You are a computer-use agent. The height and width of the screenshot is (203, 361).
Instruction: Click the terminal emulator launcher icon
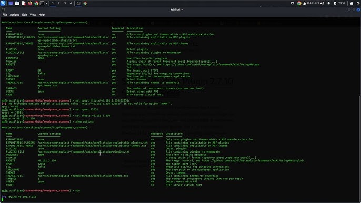click(x=42, y=3)
